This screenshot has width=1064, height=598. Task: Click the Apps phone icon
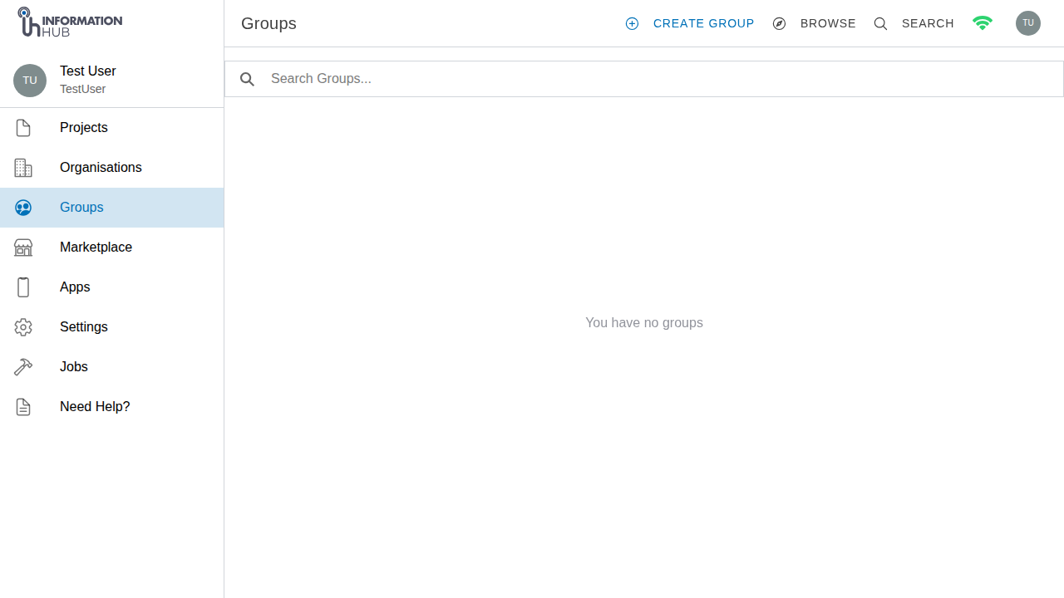23,287
